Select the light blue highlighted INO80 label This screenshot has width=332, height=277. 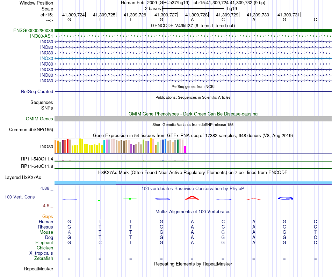46,58
